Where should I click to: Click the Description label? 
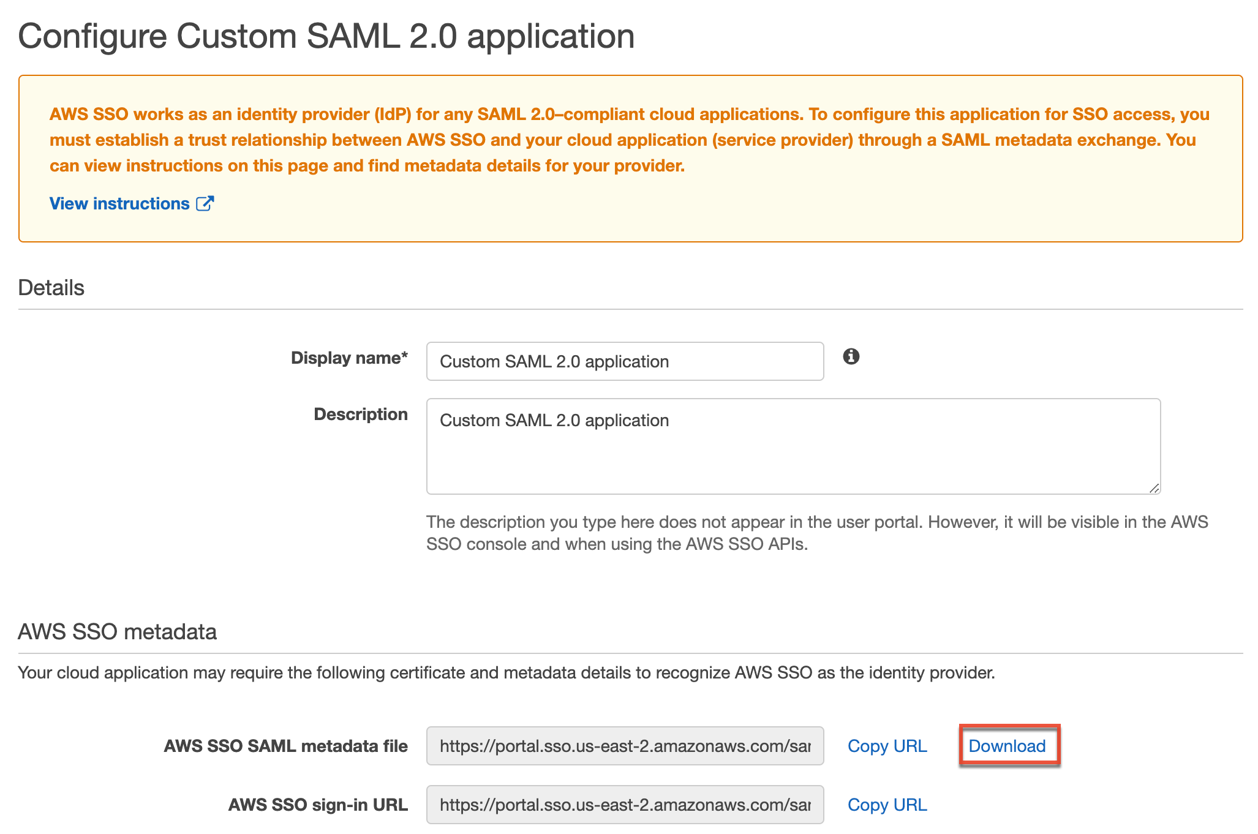coord(360,414)
